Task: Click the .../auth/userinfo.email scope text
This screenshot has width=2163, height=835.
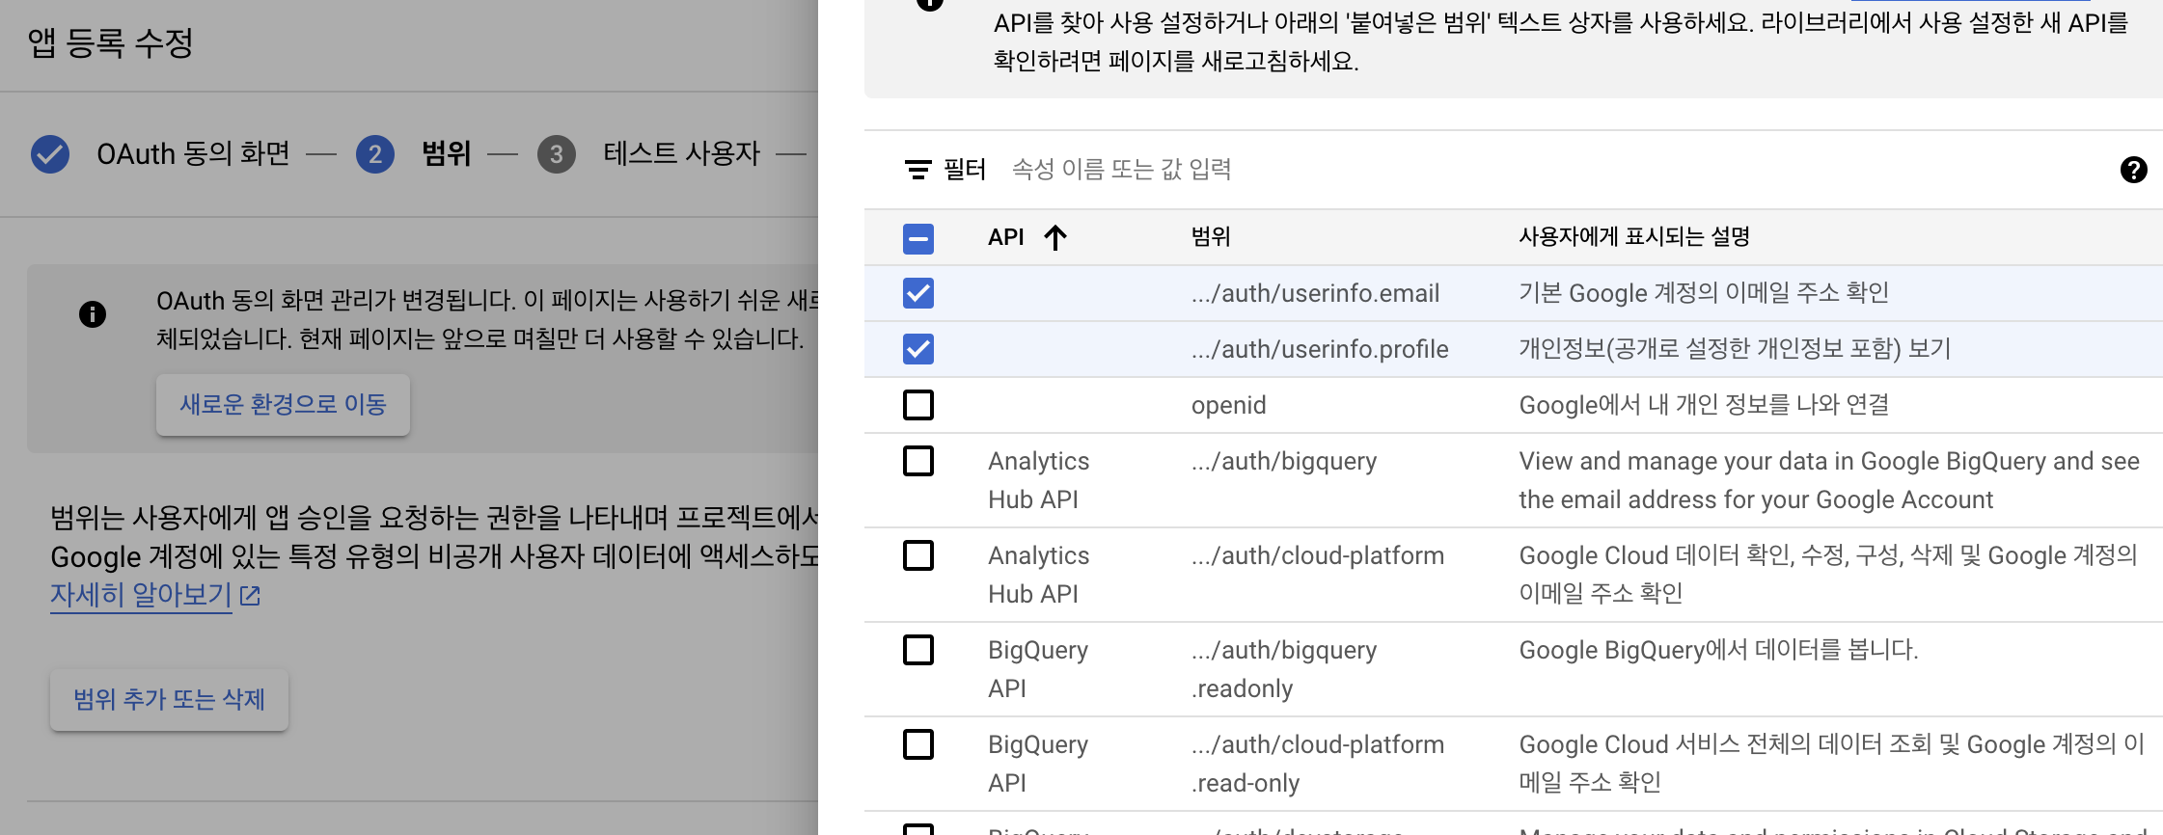Action: [1315, 293]
